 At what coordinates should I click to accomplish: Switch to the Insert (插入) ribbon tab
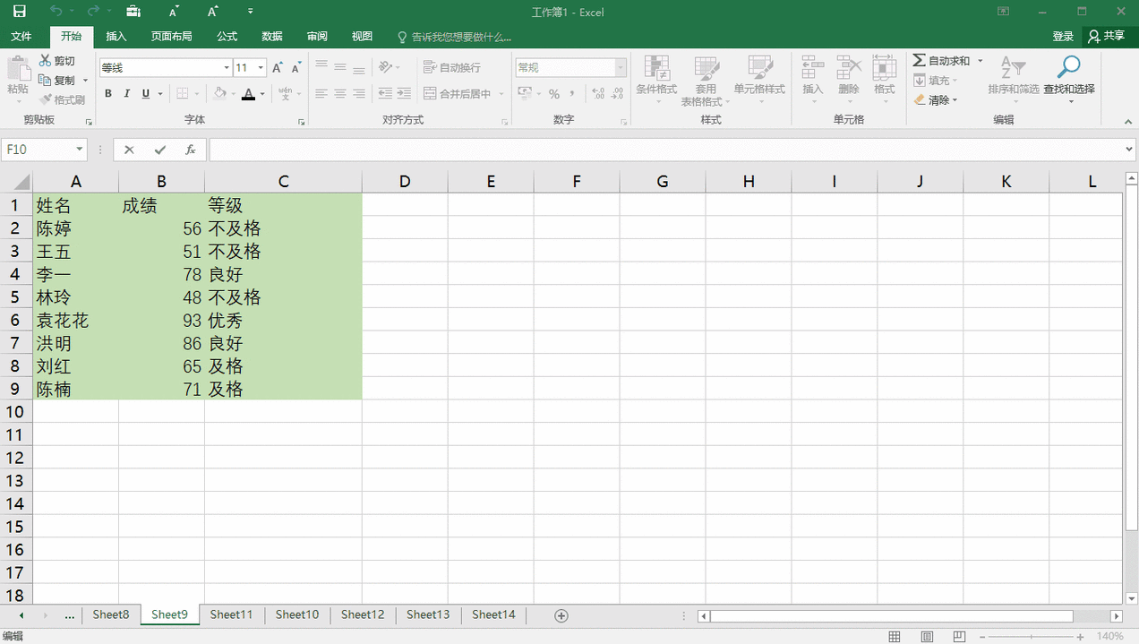click(116, 37)
